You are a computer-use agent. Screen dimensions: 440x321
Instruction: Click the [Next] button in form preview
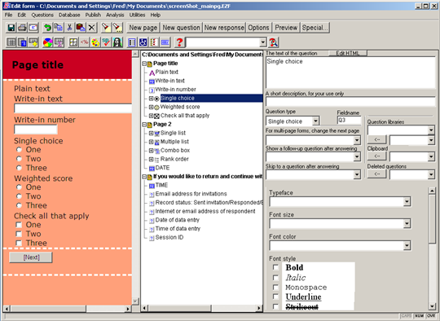31,257
